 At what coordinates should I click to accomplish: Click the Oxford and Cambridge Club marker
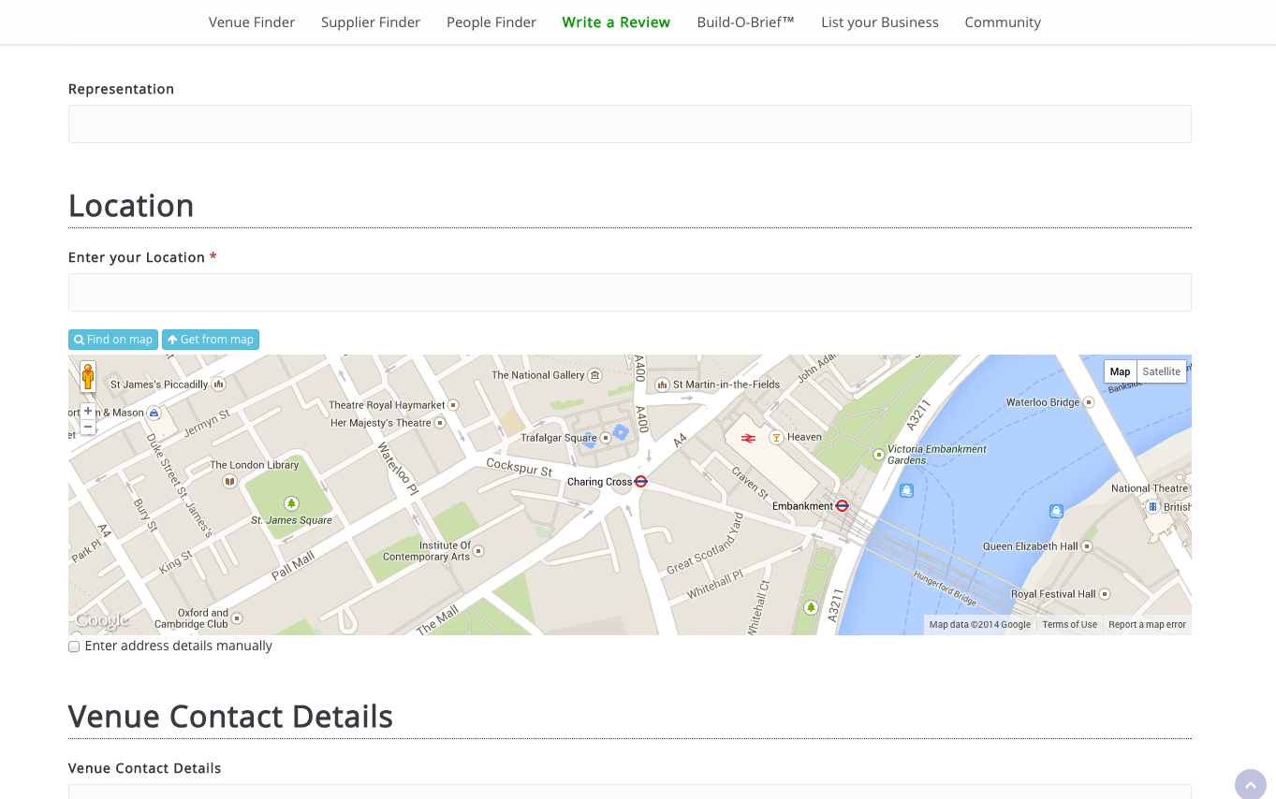coord(237,618)
